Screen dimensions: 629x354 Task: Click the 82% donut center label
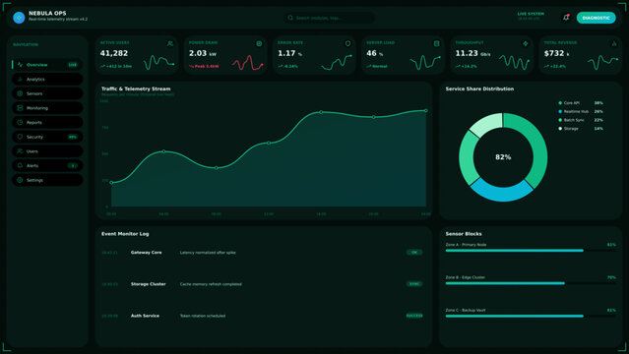pyautogui.click(x=503, y=157)
